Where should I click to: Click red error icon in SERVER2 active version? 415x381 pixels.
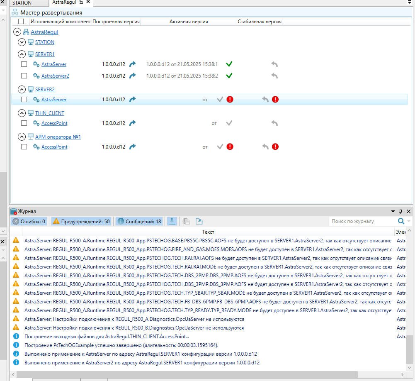230,100
